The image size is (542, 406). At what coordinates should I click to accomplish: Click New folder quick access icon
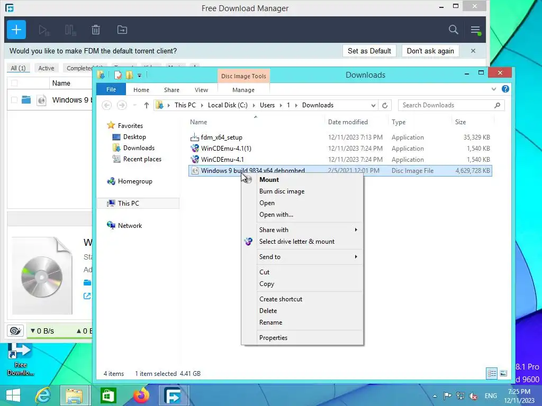pos(129,75)
